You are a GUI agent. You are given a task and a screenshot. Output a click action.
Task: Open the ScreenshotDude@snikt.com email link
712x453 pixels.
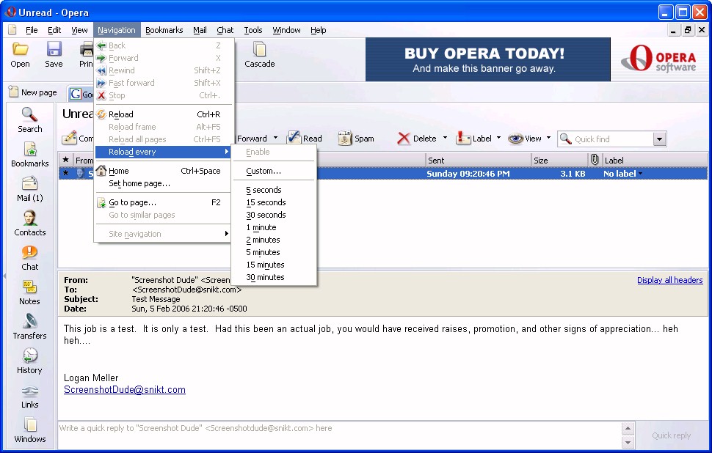(x=125, y=390)
